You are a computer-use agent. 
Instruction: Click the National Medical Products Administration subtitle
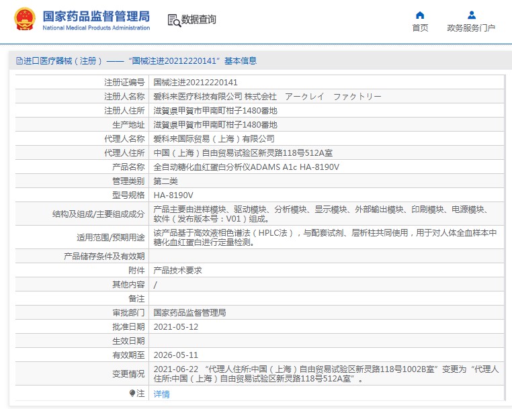coord(96,28)
